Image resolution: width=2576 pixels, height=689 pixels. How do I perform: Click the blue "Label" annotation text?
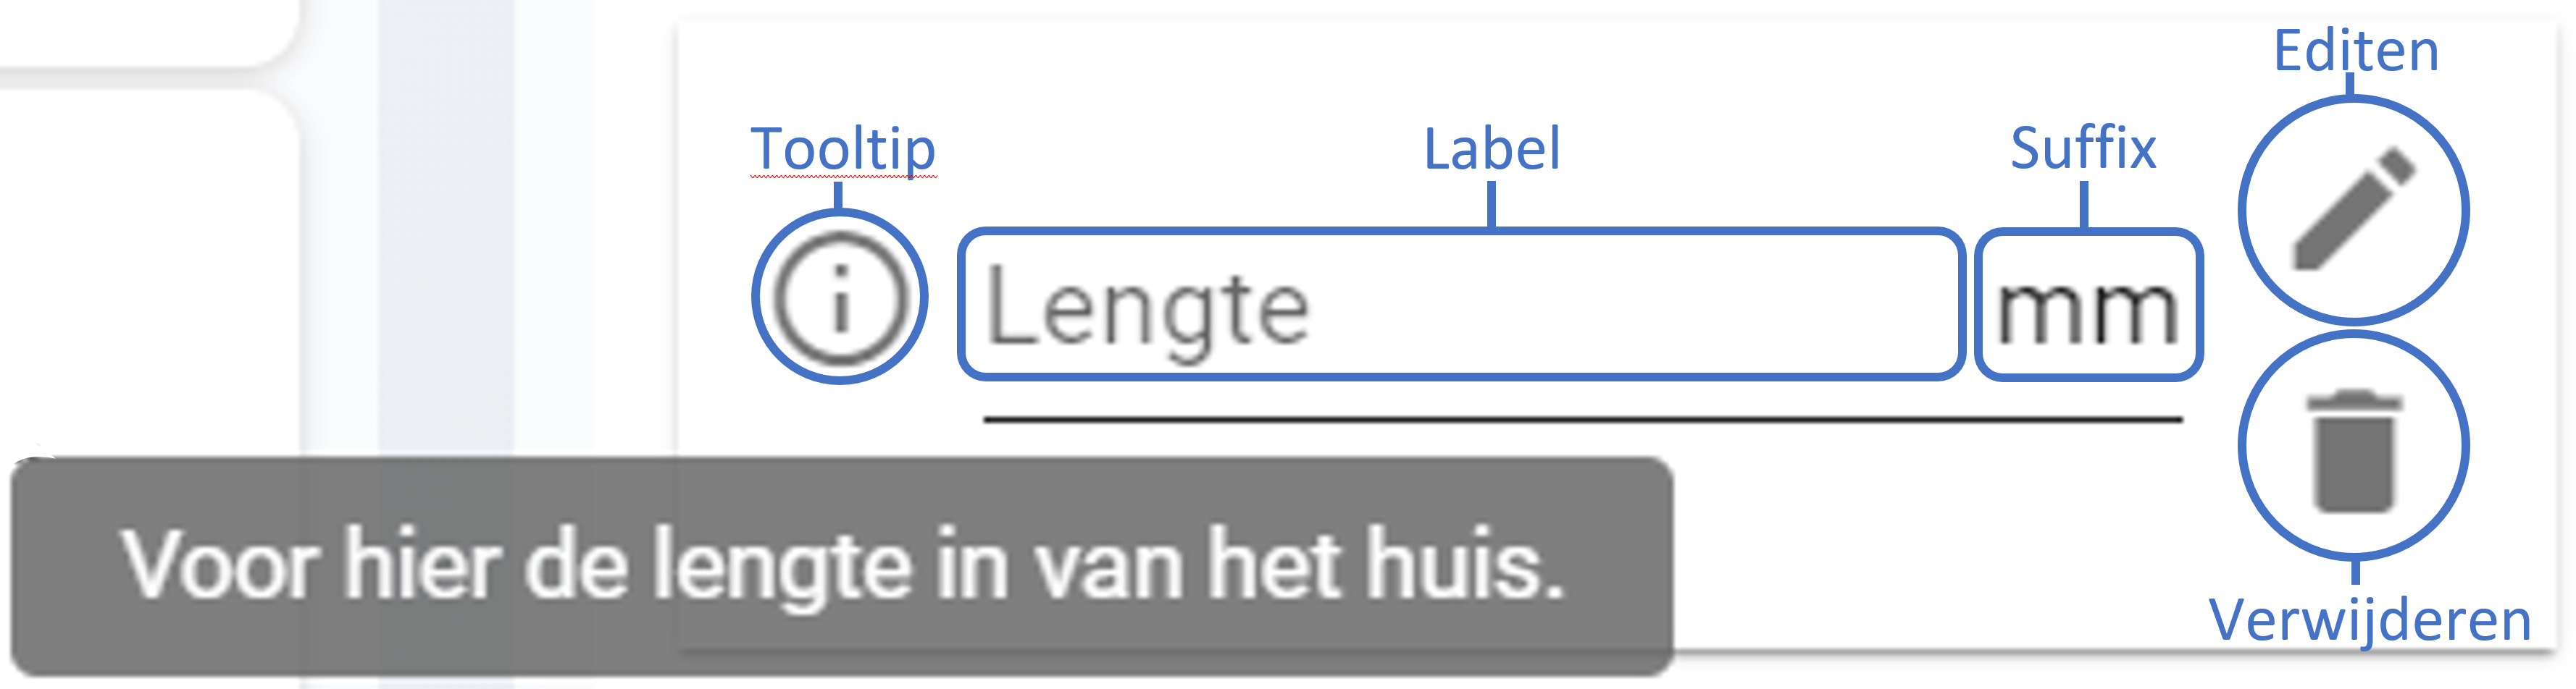1491,150
